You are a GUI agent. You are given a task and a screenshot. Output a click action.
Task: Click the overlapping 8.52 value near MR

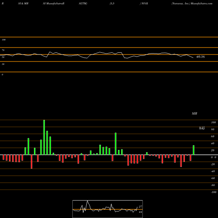pos(202,128)
